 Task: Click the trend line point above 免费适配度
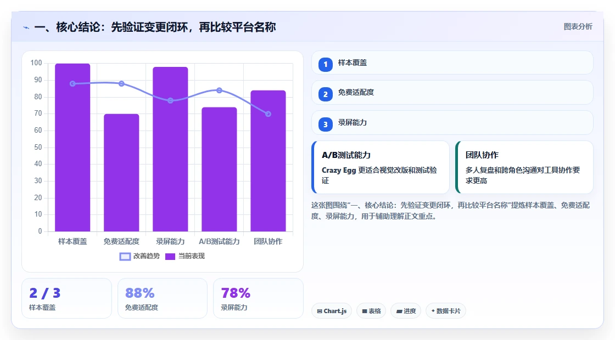[x=121, y=83]
